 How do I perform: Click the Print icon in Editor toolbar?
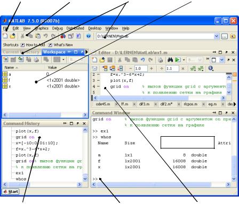(x=161, y=60)
